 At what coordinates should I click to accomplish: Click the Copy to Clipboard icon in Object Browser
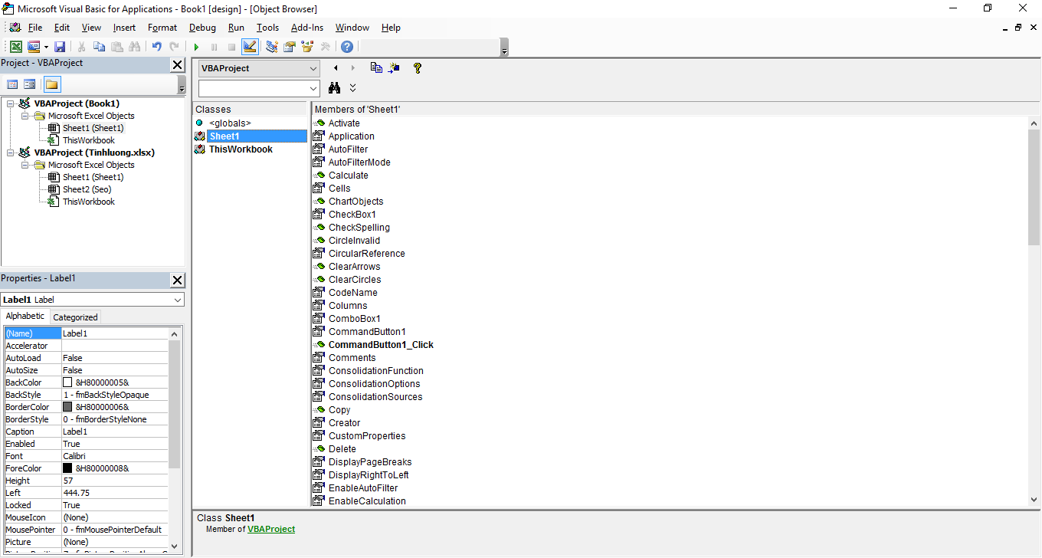pos(376,67)
